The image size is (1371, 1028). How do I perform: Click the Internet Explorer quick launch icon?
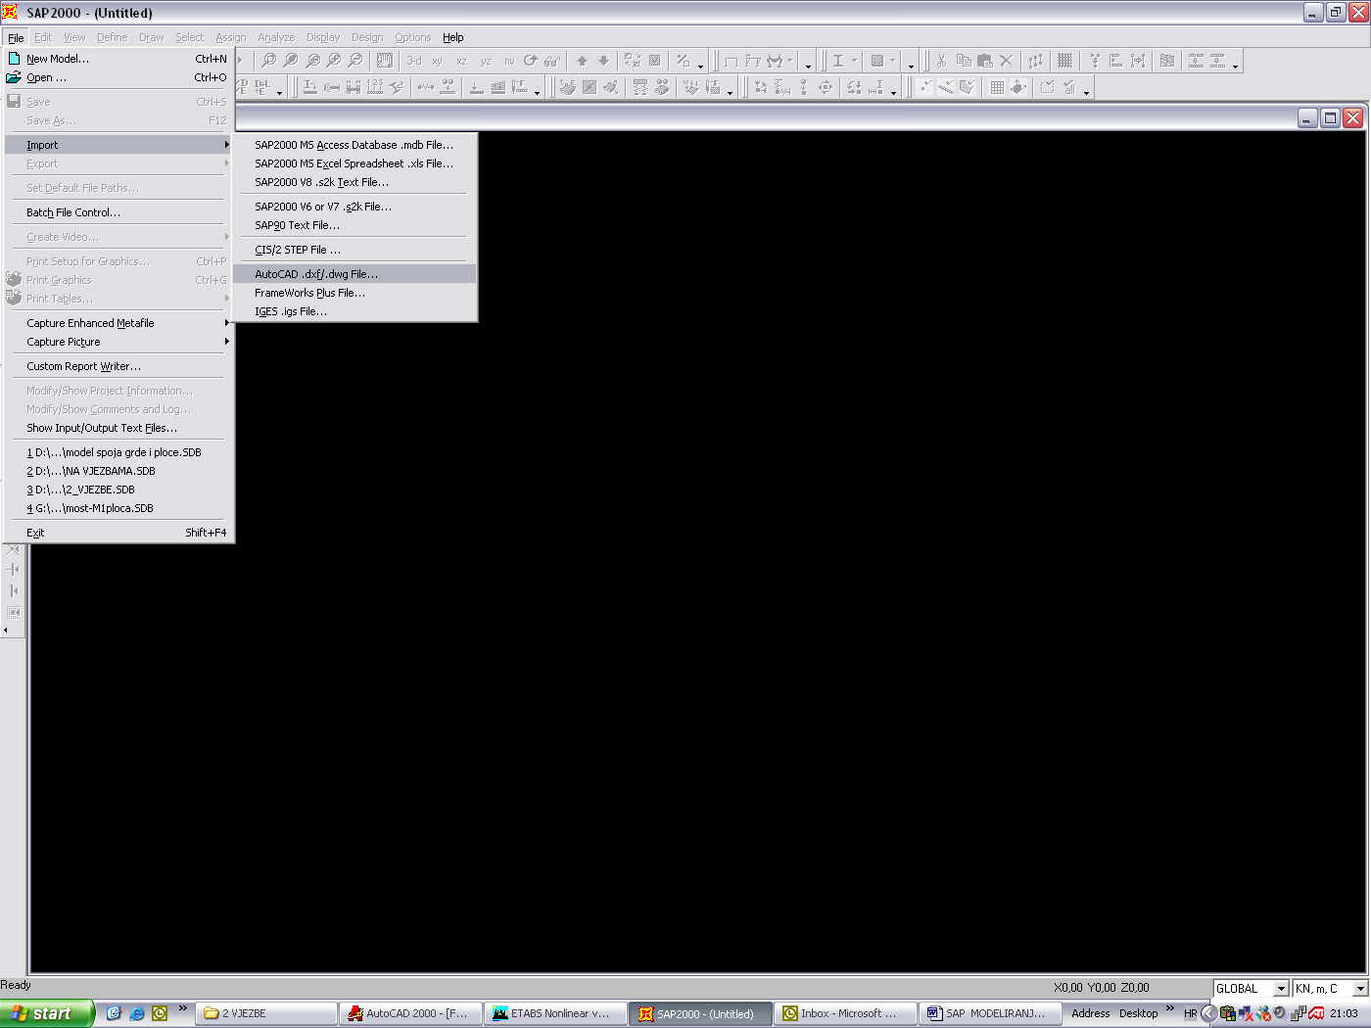[x=136, y=1013]
